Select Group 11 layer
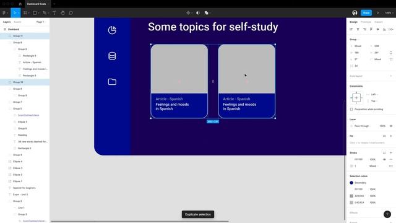 [25, 36]
